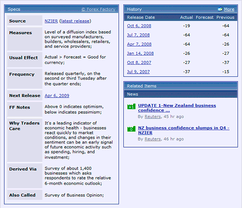This screenshot has height=208, width=242.
Task: Click the History panel title
Action: tap(134, 9)
